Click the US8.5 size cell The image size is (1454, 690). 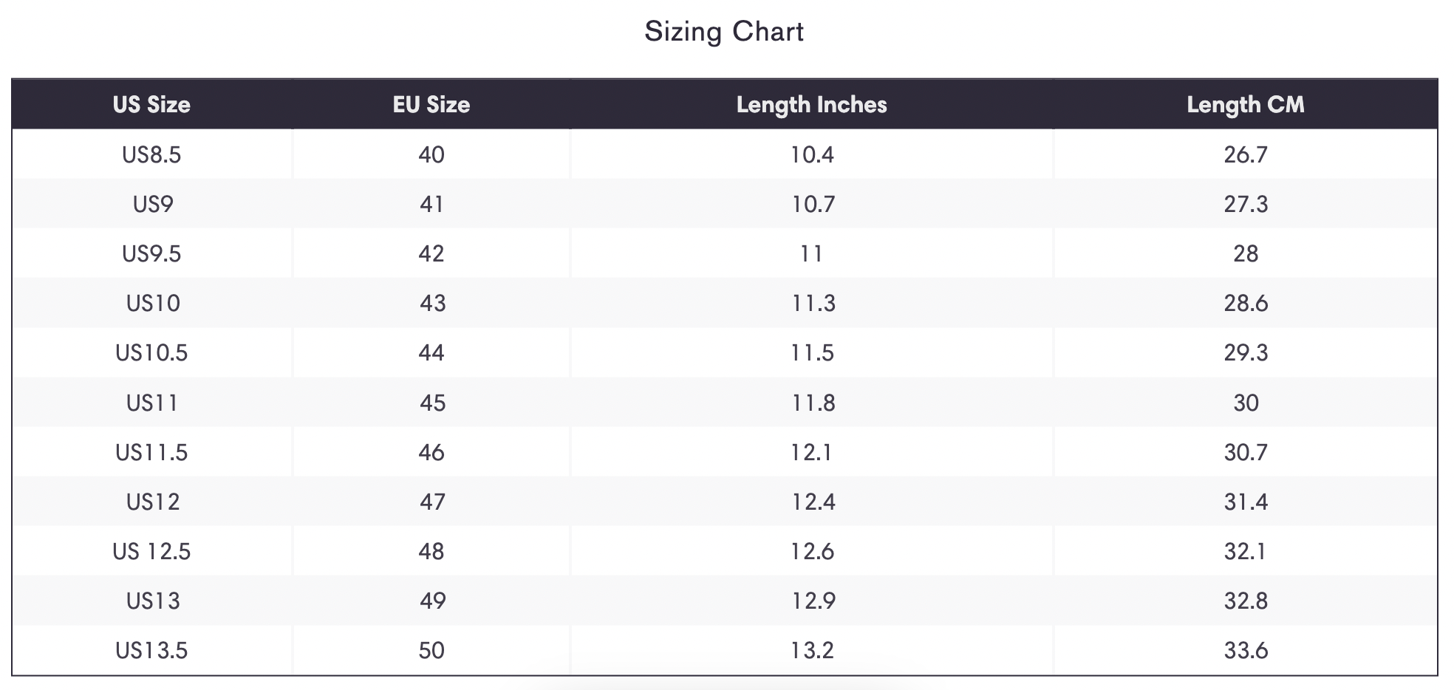tap(151, 154)
